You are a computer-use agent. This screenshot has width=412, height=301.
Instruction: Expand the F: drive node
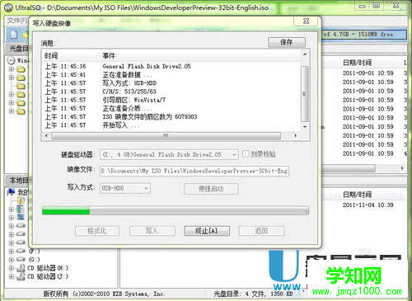click(12, 251)
